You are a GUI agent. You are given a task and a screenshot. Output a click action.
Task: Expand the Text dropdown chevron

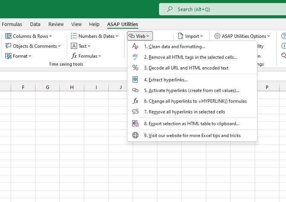pos(89,46)
